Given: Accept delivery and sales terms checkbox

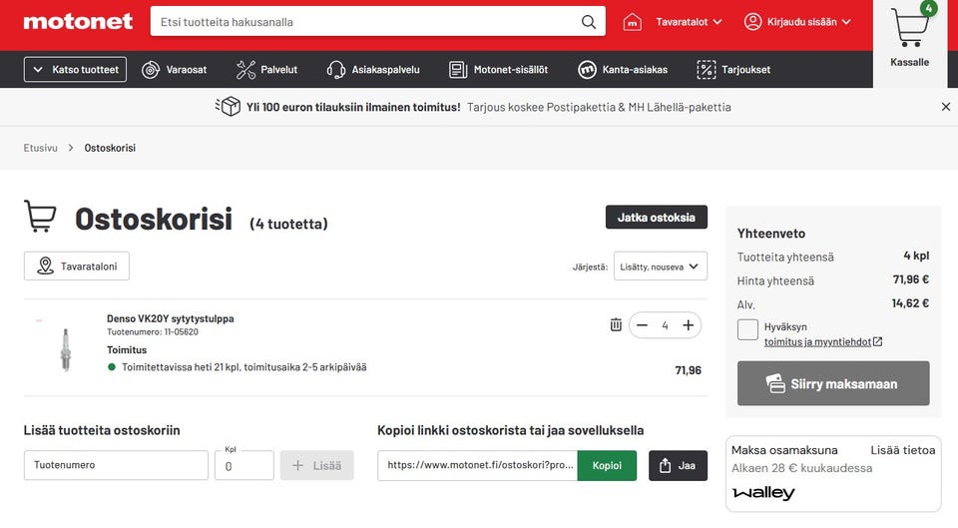Looking at the screenshot, I should [747, 329].
